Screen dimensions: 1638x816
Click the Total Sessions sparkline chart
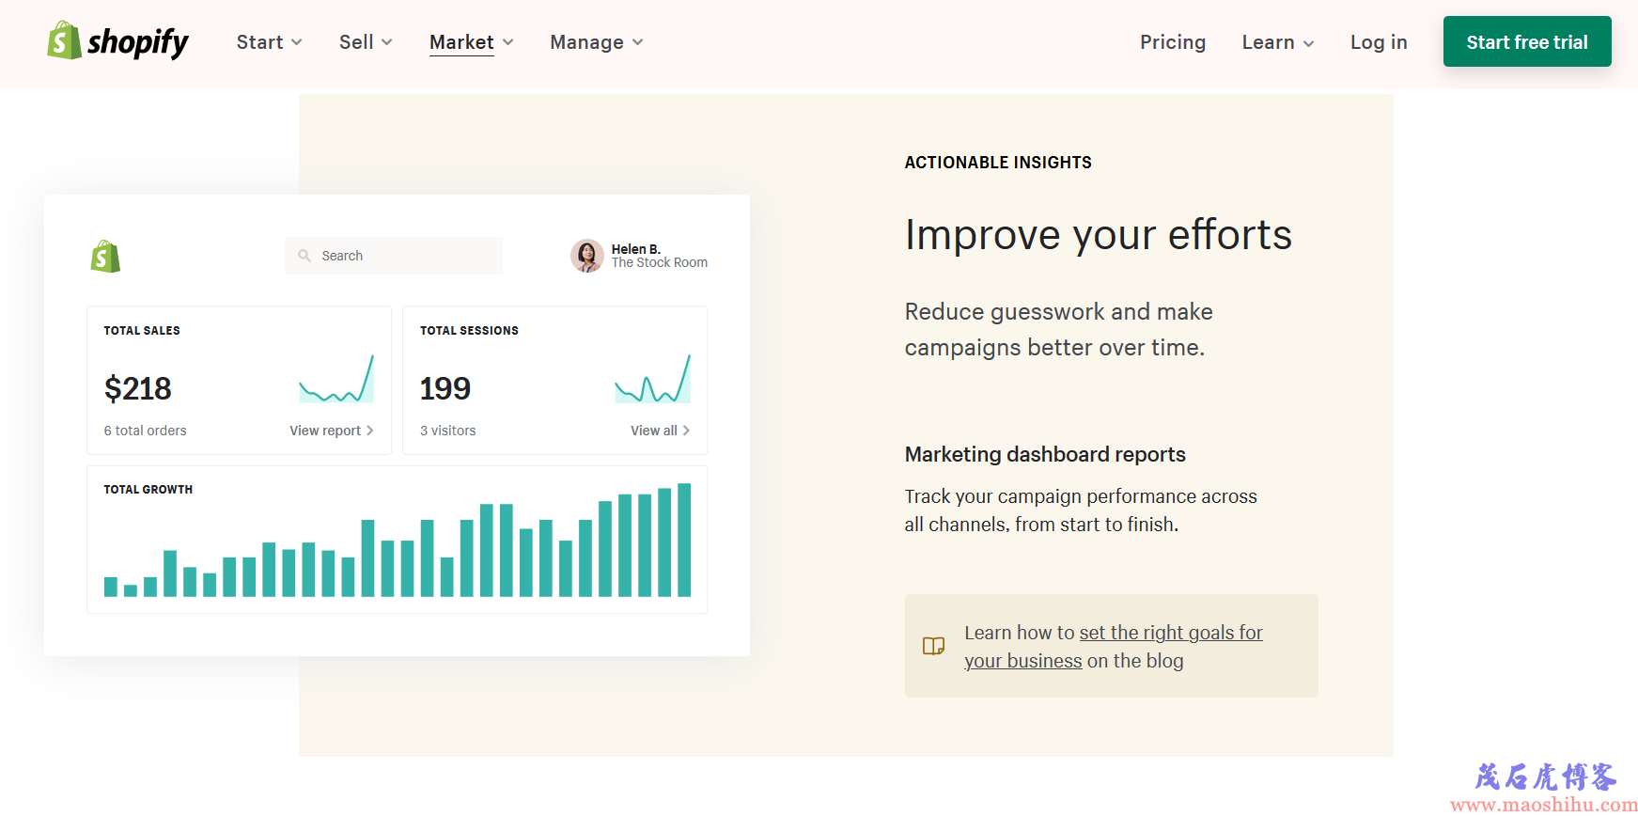tap(653, 379)
